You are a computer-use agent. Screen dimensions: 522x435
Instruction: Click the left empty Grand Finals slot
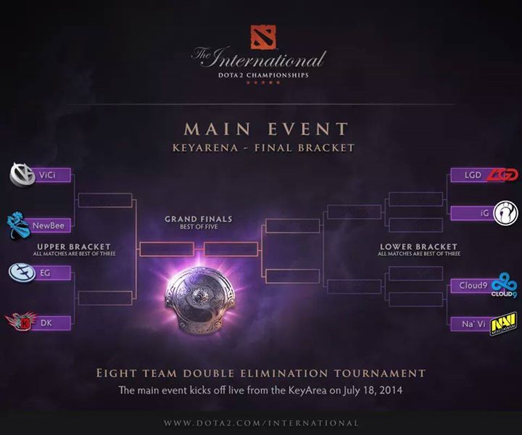(166, 249)
